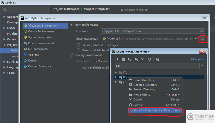Select the Existing environment radio button
Viewport: 215px width, 123px height.
pyautogui.click(x=71, y=55)
